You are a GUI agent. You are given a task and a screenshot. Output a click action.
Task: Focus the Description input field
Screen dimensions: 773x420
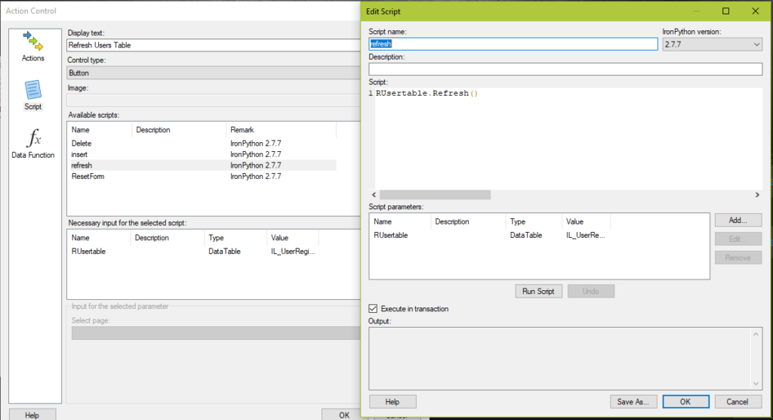[565, 69]
